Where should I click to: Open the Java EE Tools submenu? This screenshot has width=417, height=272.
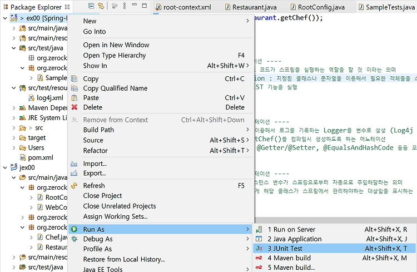[x=161, y=268]
